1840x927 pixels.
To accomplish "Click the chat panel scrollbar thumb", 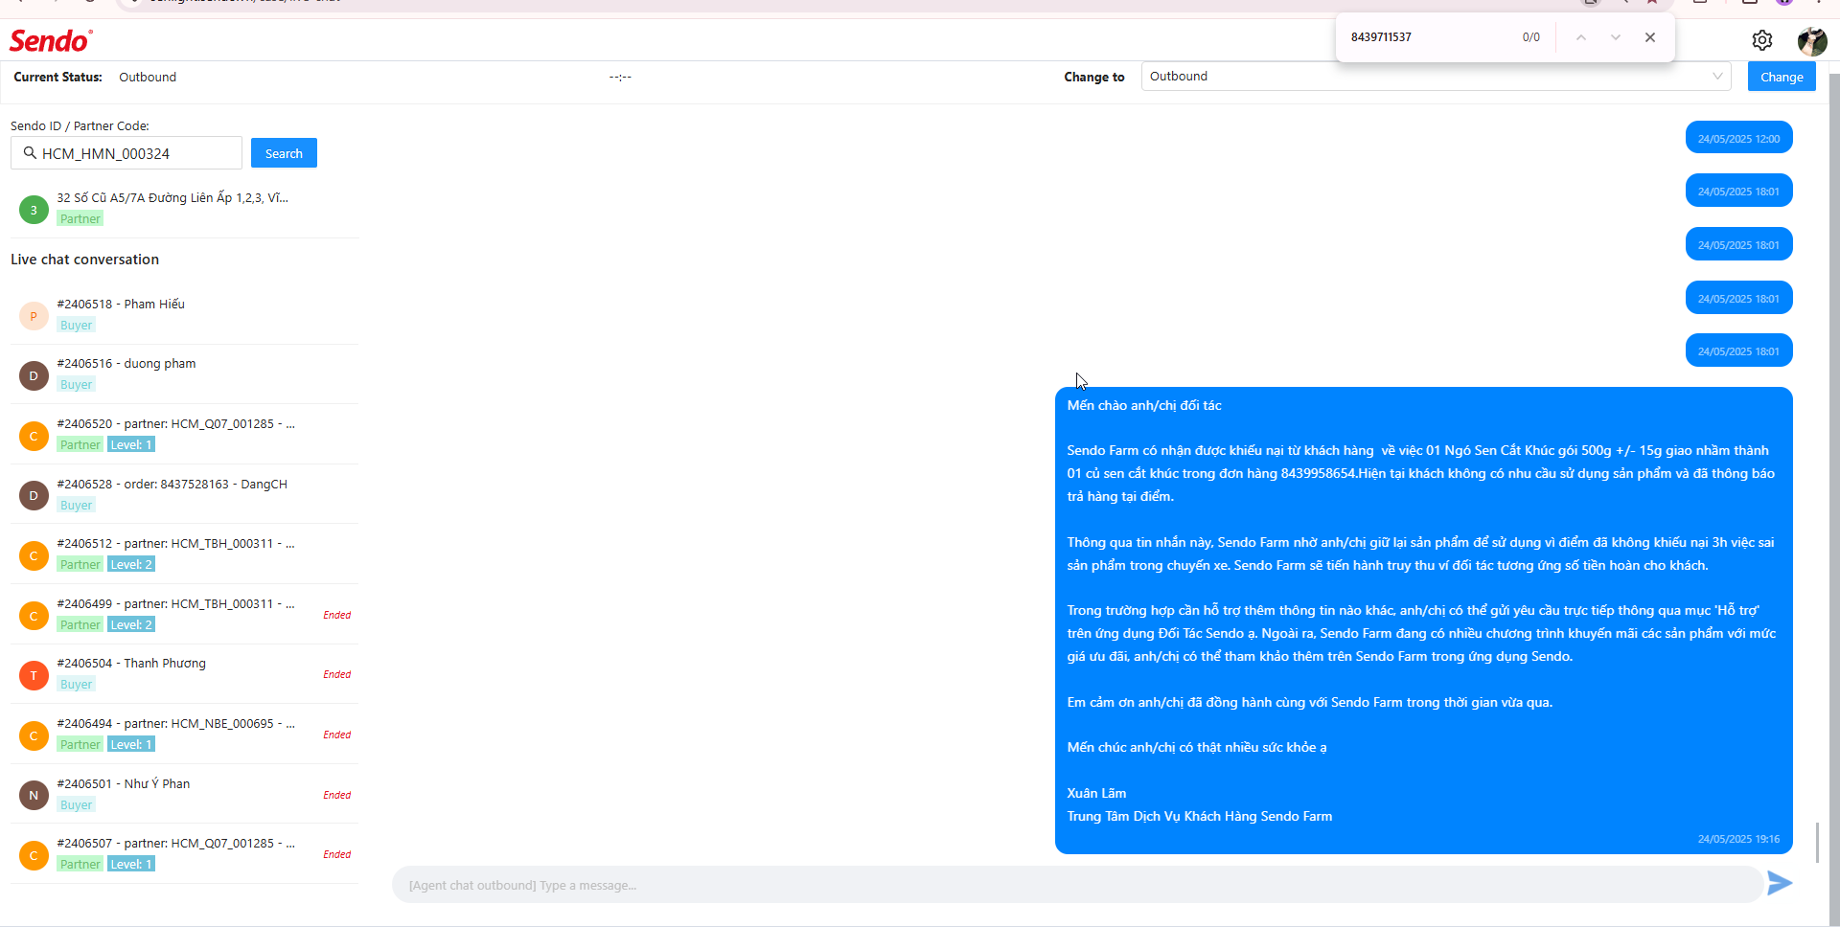I will 1817,842.
